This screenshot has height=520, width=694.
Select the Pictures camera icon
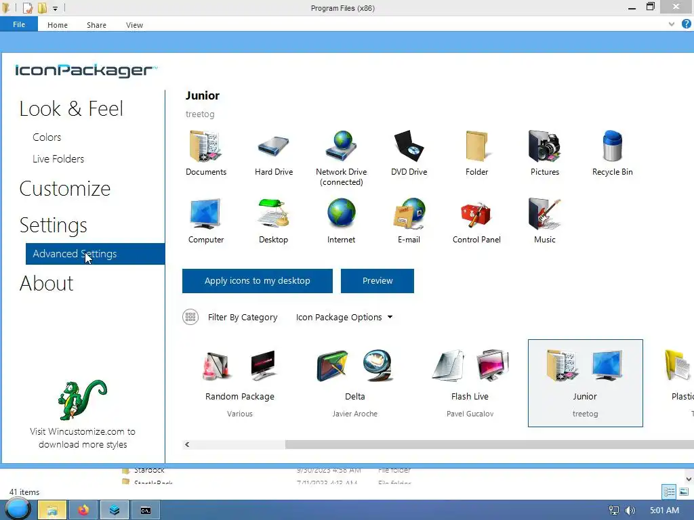point(544,146)
